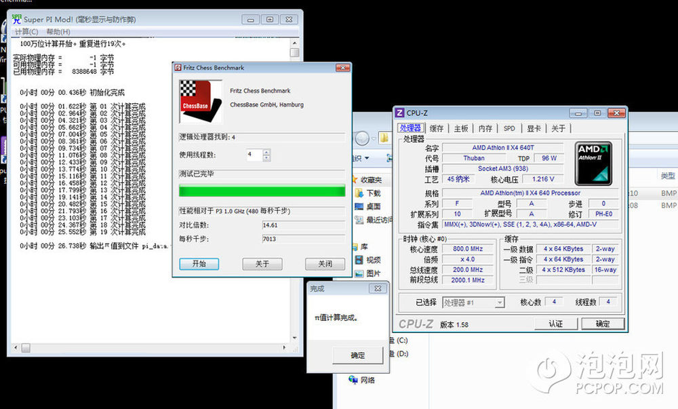678x409 pixels.
Task: Switch to the 缓存 tab in CPU-Z
Action: tap(436, 128)
